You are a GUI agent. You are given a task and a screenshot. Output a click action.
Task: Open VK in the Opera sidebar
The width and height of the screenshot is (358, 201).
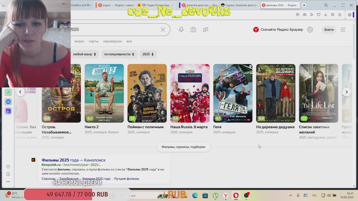8,102
